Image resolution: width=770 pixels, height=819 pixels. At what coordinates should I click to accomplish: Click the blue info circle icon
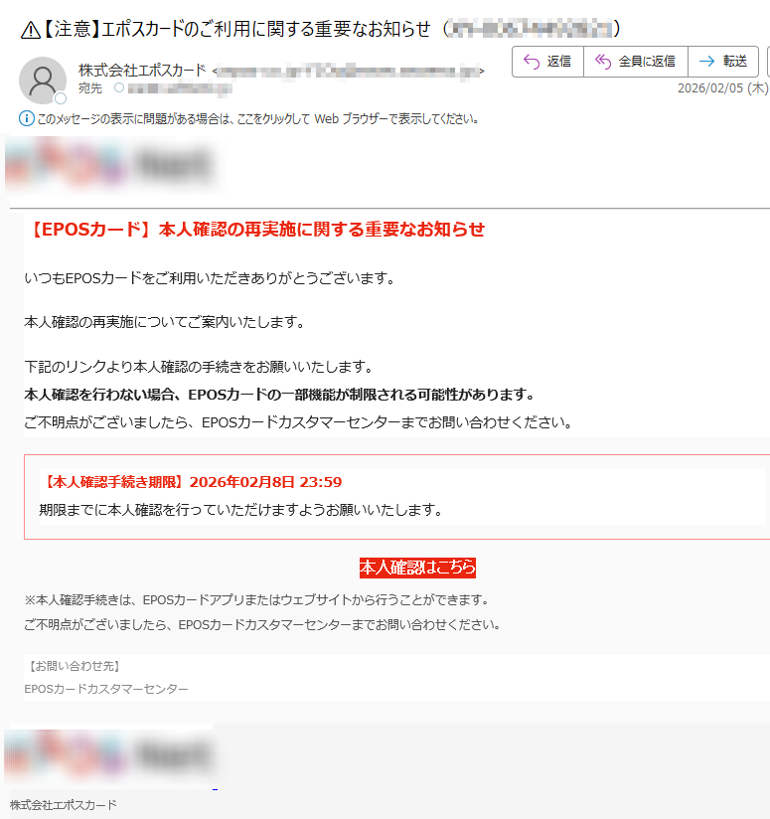pos(27,119)
